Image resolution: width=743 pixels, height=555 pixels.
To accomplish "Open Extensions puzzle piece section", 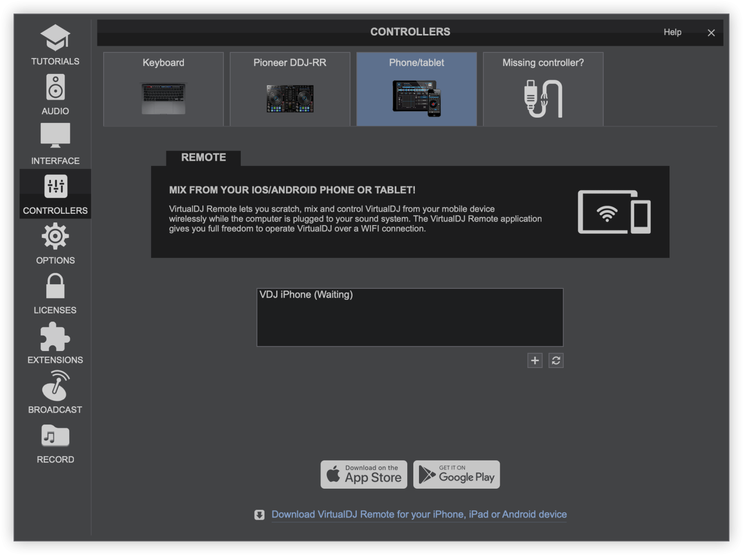I will (55, 343).
